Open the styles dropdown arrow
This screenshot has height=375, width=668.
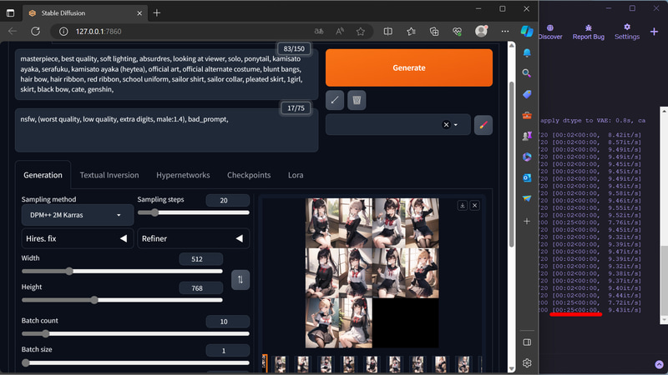[456, 125]
